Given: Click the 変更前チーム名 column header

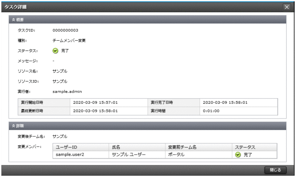Looking at the screenshot, I should pos(199,147).
